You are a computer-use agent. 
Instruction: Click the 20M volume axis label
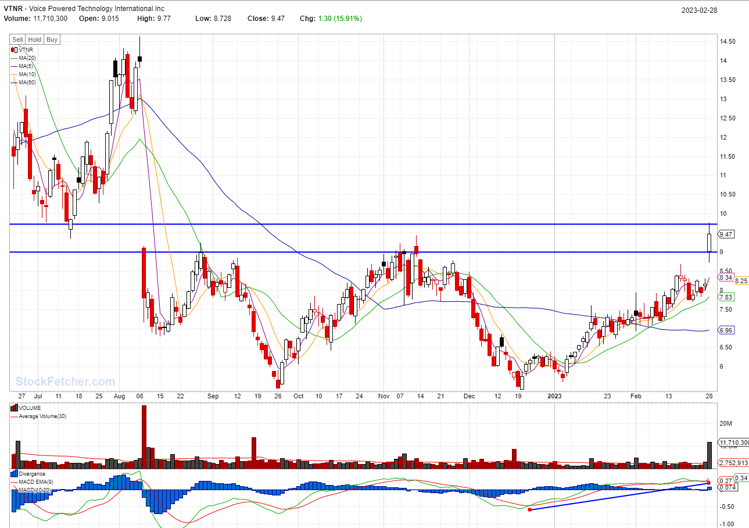point(725,423)
